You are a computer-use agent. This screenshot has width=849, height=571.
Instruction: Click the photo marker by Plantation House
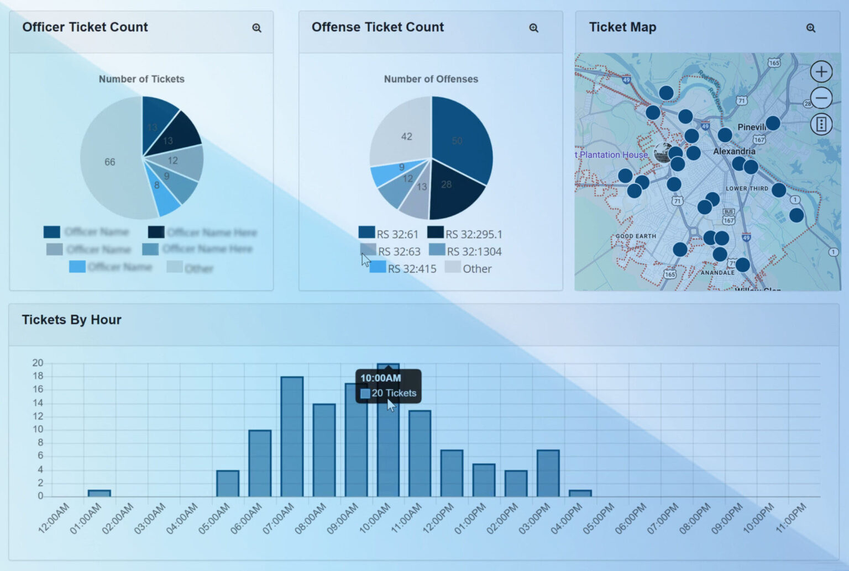coord(662,153)
